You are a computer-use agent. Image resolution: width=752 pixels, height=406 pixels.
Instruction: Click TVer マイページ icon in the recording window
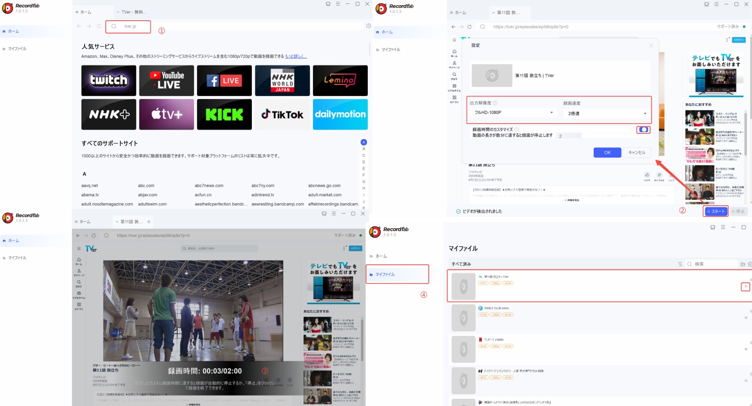pyautogui.click(x=79, y=273)
